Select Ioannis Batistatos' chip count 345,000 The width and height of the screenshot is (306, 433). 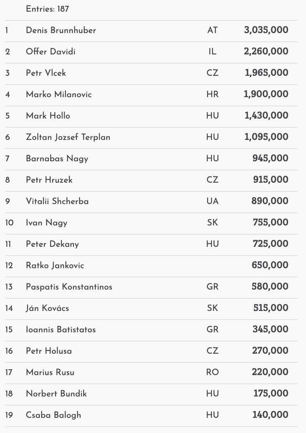coord(270,330)
